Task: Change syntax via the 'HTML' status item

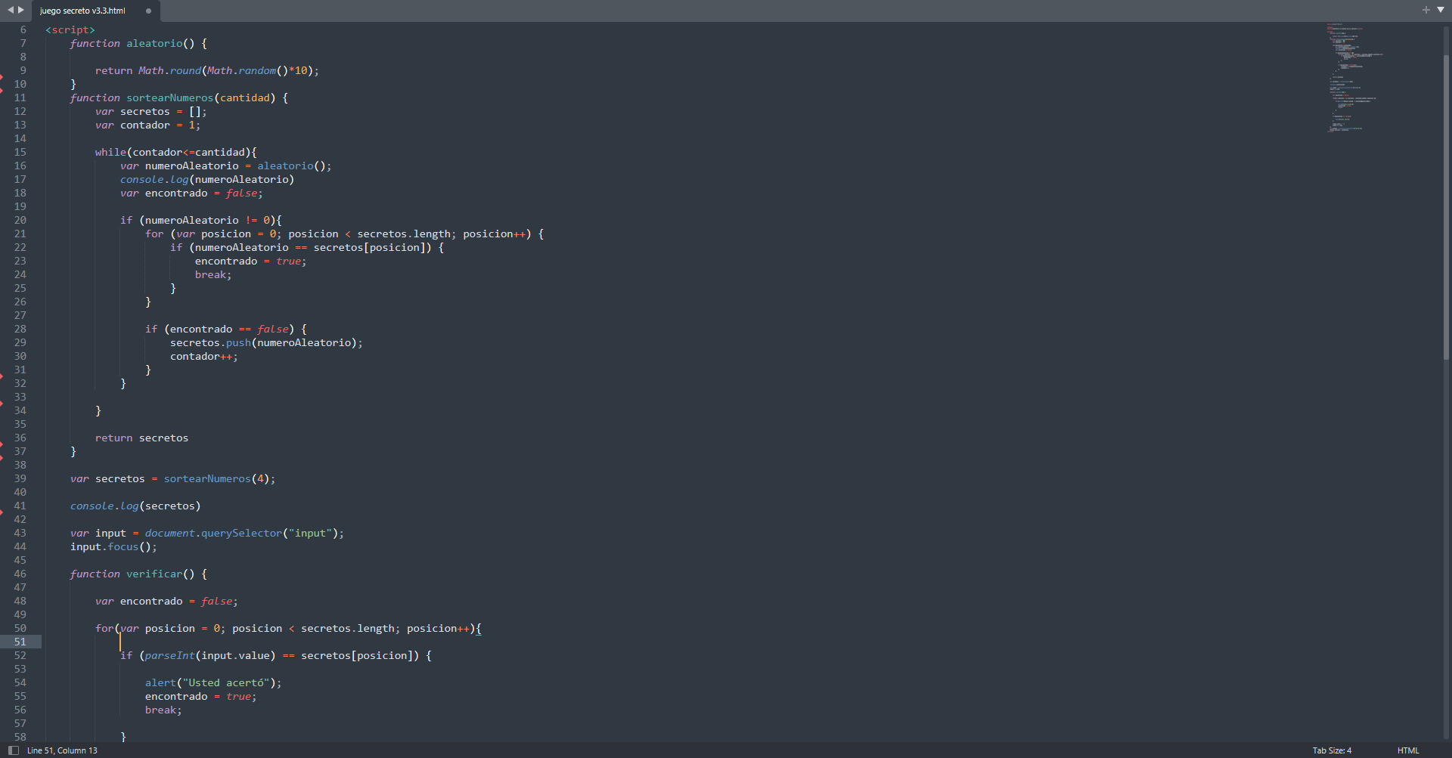Action: click(x=1408, y=750)
